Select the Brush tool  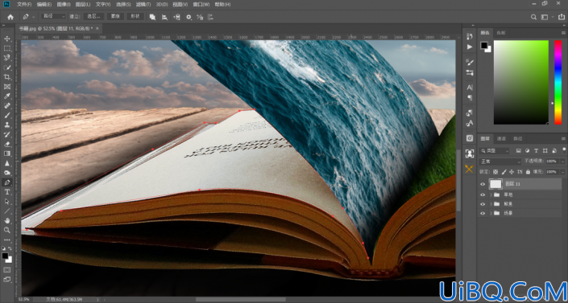click(x=7, y=115)
